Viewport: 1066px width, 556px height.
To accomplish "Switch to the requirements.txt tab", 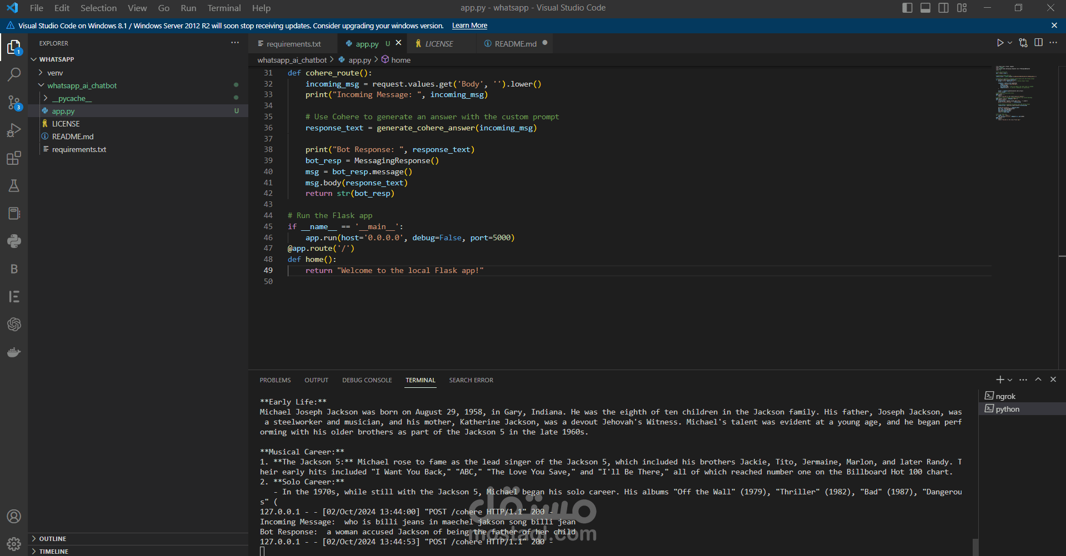I will (x=293, y=43).
